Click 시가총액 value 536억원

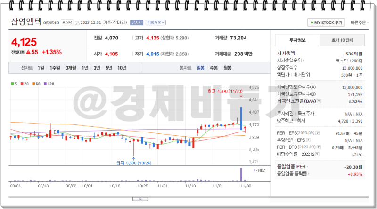[x=354, y=54]
